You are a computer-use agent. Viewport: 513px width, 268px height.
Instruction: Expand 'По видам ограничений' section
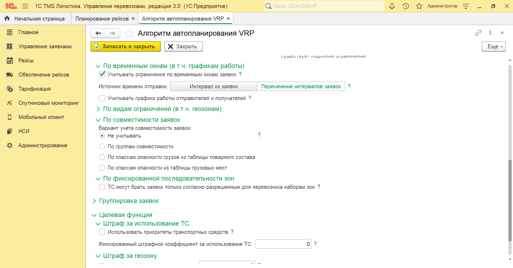[98, 109]
